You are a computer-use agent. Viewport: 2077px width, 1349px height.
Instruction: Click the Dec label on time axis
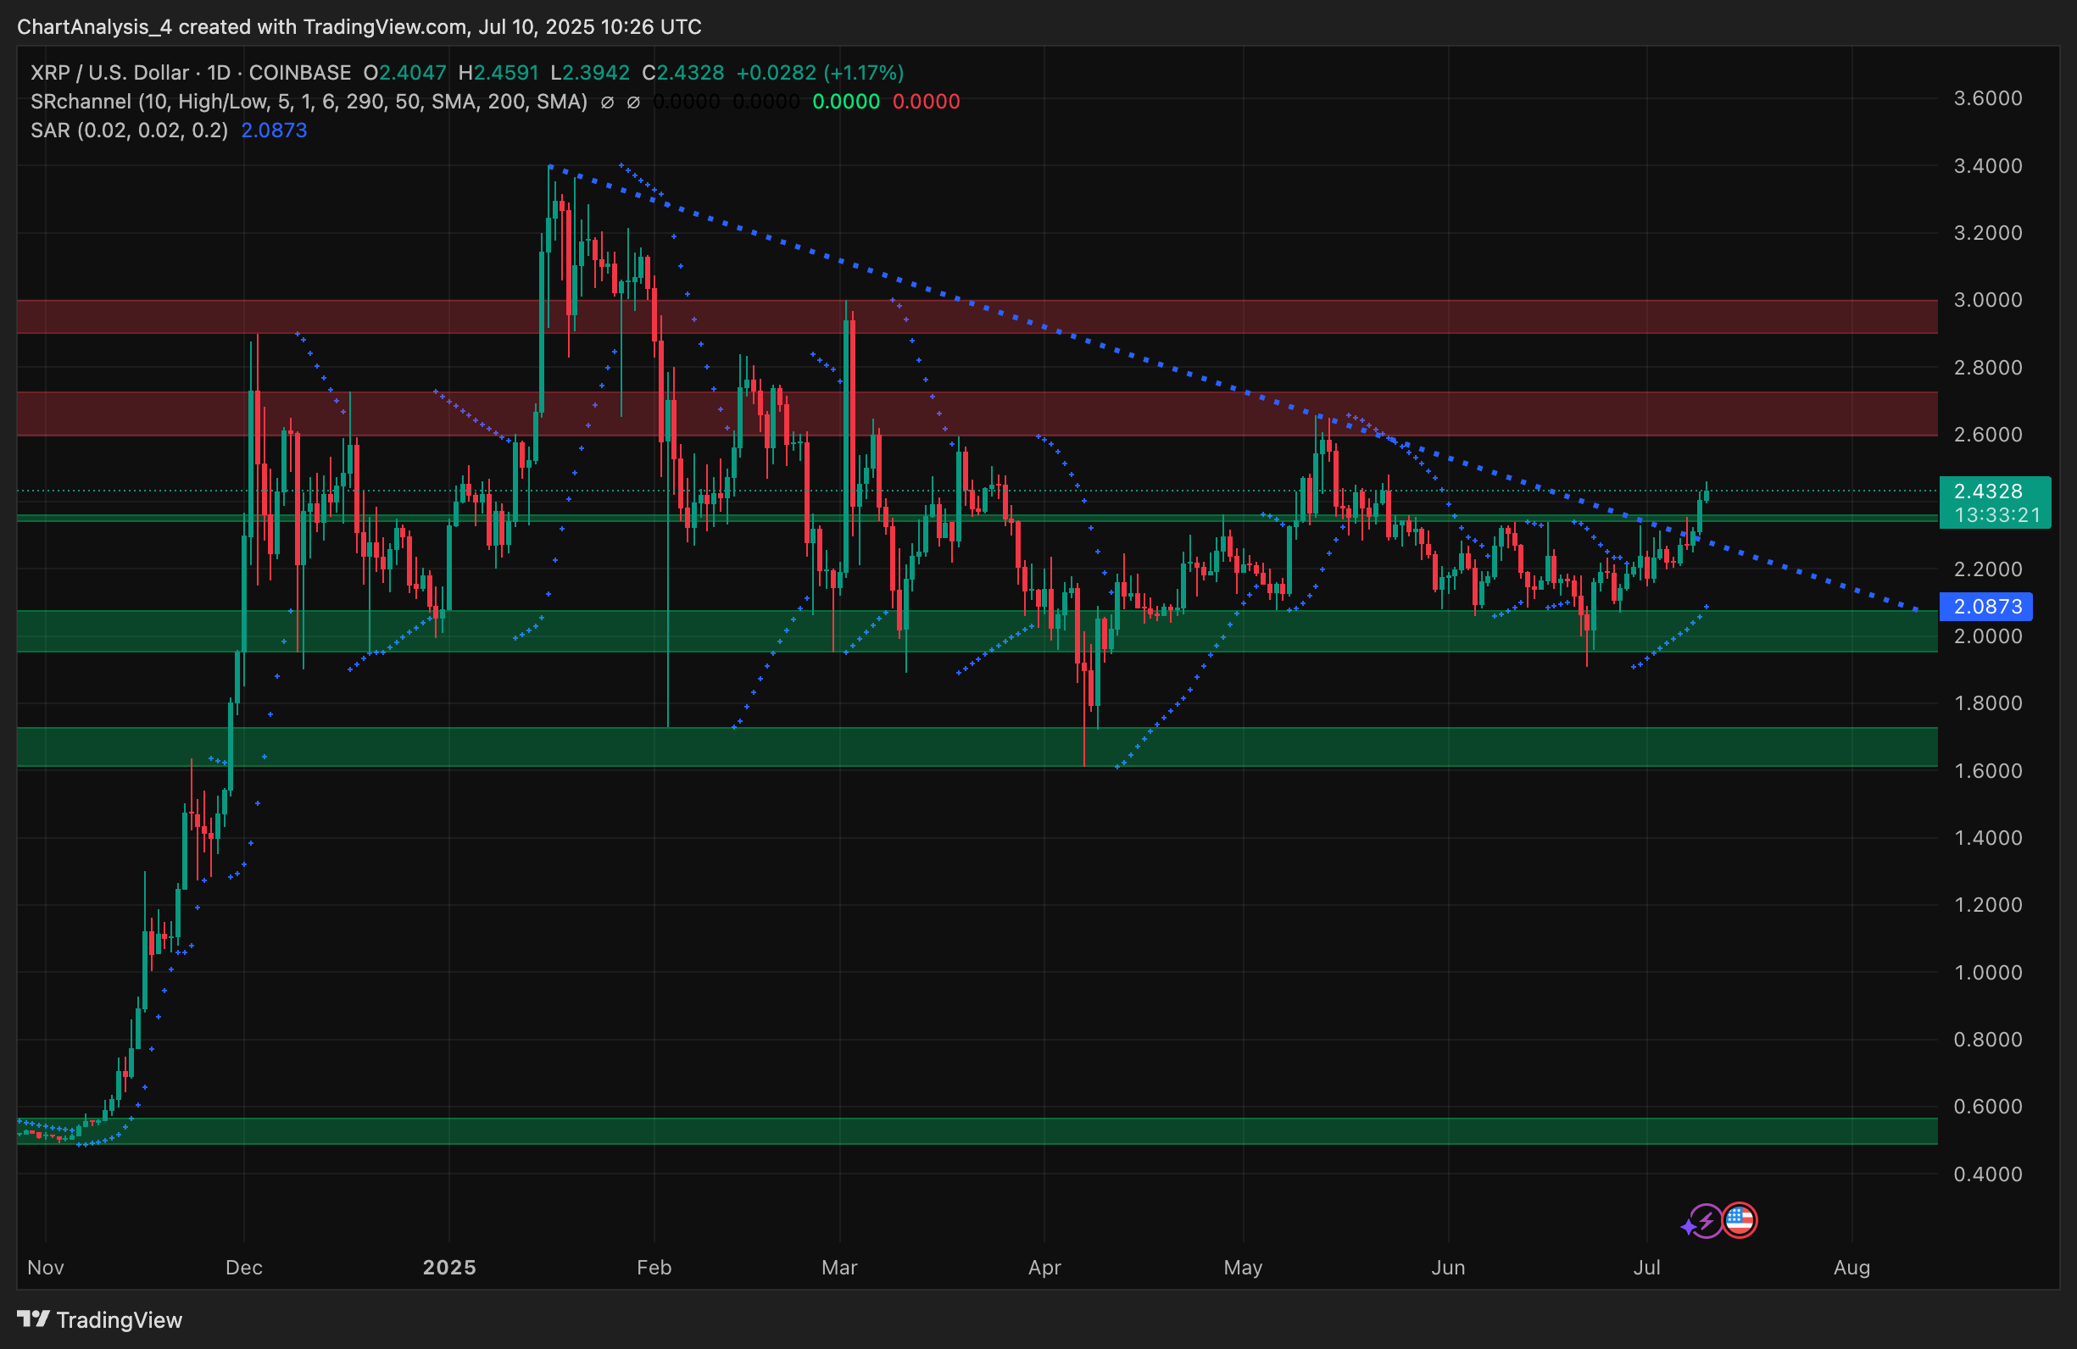tap(243, 1268)
